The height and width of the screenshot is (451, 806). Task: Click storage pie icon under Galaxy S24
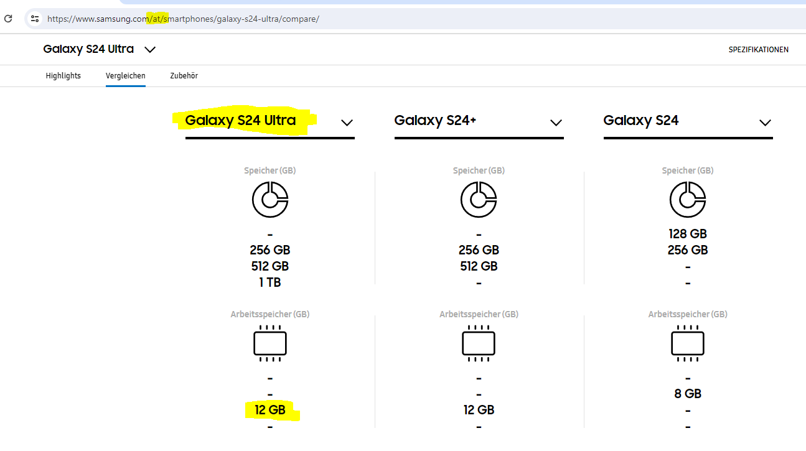[688, 200]
